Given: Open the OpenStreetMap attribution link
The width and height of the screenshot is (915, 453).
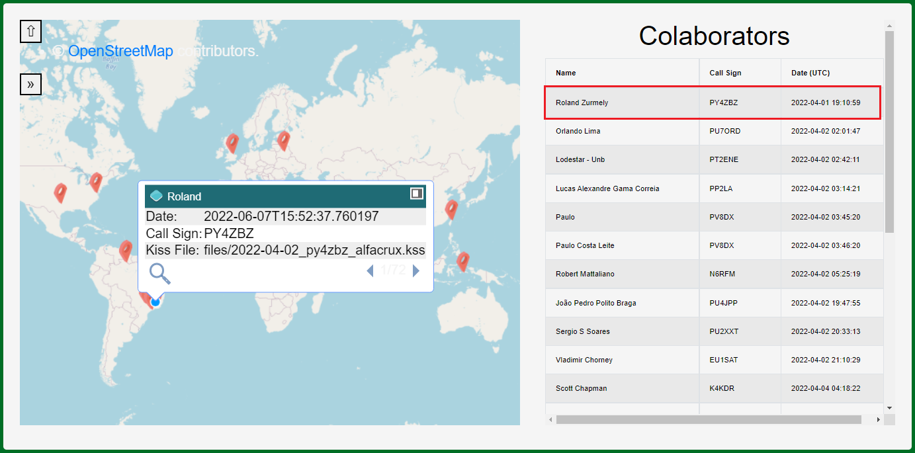Looking at the screenshot, I should [x=120, y=51].
